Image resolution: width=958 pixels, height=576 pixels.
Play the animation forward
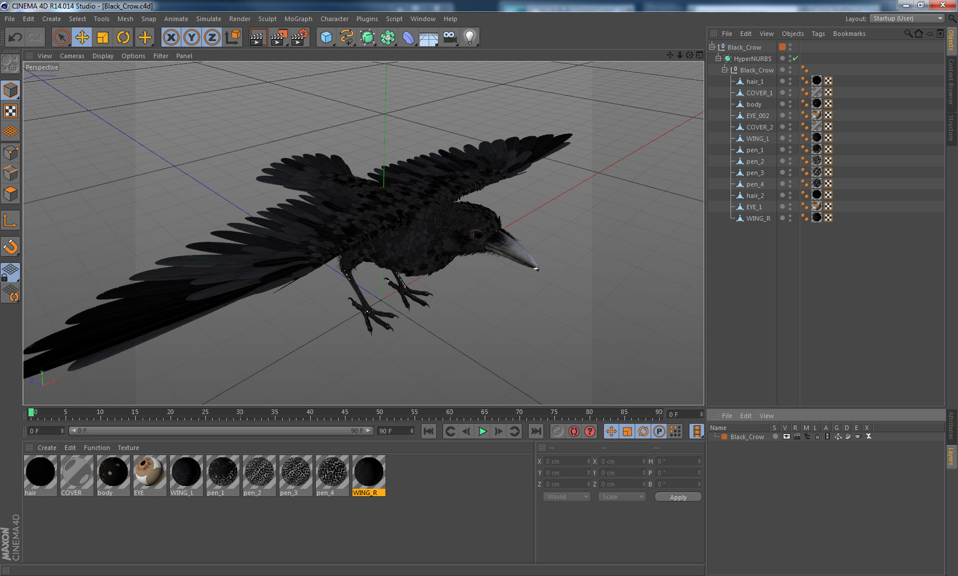pos(482,431)
